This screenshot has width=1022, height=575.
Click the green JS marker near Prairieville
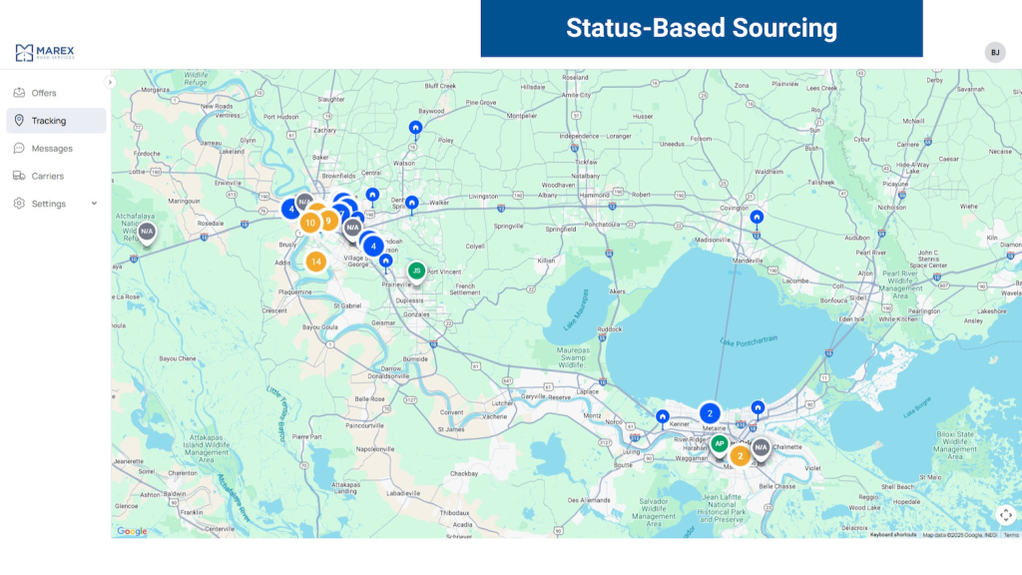tap(416, 271)
